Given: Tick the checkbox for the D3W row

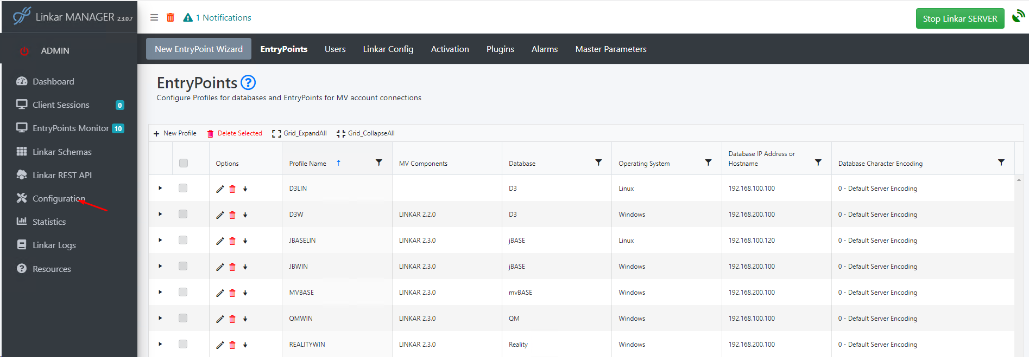Looking at the screenshot, I should click(183, 215).
